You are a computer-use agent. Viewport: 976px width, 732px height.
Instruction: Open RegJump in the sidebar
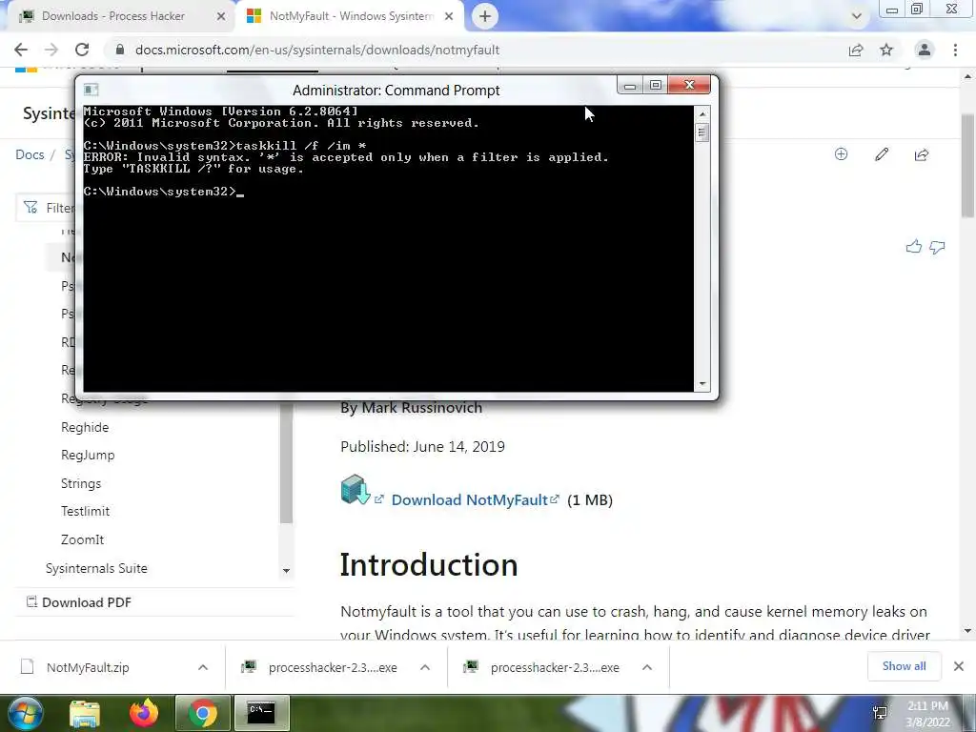coord(88,455)
